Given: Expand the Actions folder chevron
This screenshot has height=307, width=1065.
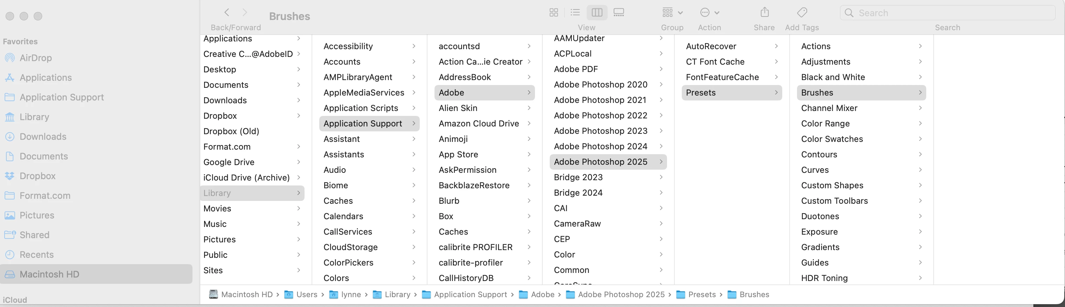Looking at the screenshot, I should pyautogui.click(x=920, y=46).
